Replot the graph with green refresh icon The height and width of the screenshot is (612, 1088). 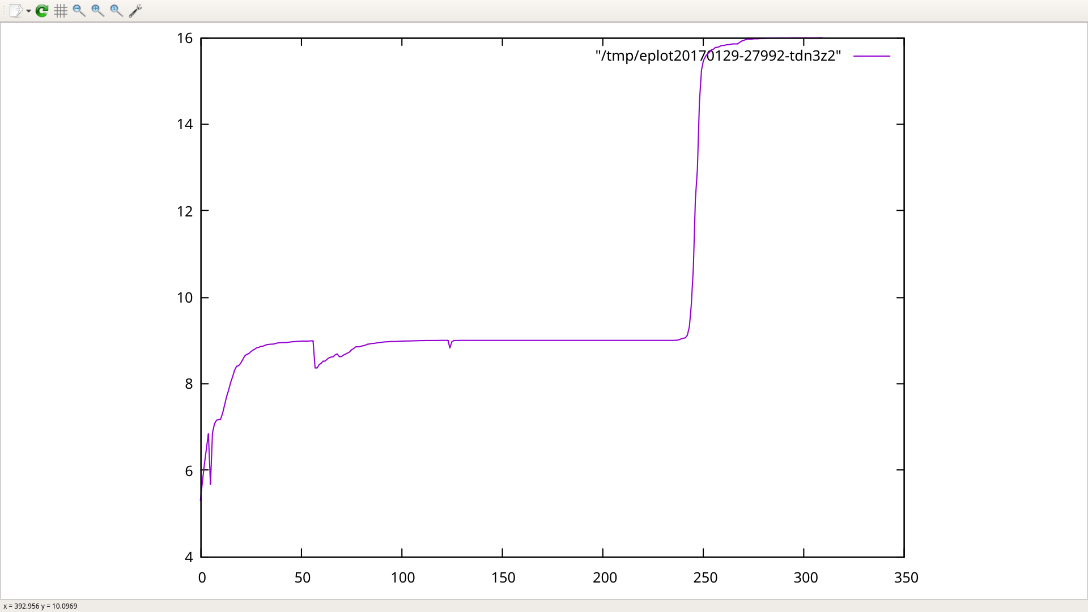[42, 10]
